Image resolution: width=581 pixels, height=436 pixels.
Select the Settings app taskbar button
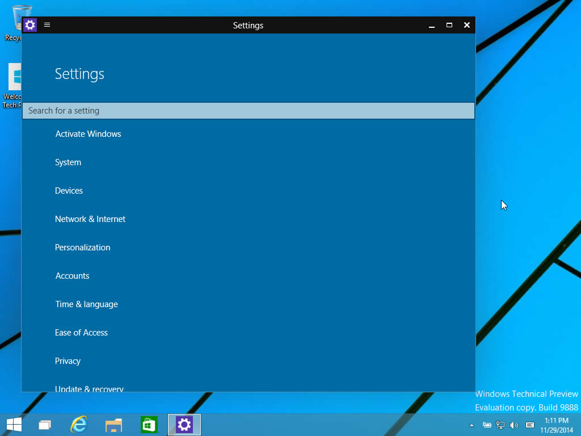click(x=184, y=425)
